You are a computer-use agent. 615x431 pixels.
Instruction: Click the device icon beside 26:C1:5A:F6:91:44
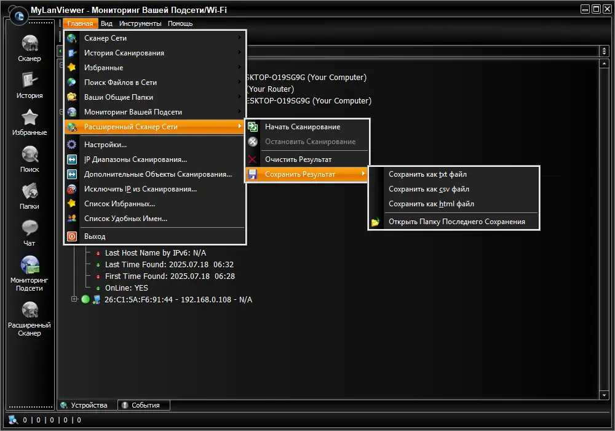click(x=96, y=299)
